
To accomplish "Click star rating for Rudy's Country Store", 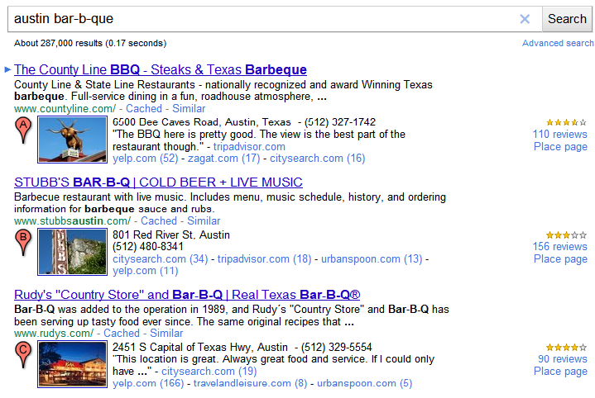I will tap(566, 348).
